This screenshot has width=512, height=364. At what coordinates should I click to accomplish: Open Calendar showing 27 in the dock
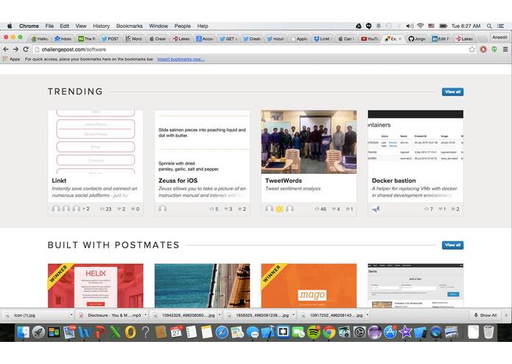click(176, 332)
